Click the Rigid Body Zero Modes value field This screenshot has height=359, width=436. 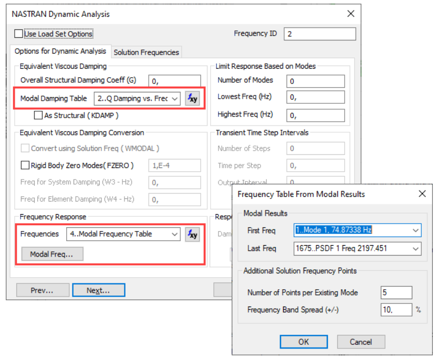[174, 166]
